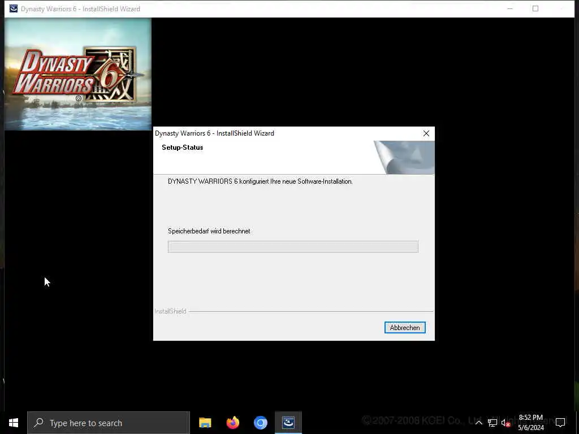The width and height of the screenshot is (579, 434).
Task: Click 'DYNASTY WARRIORS 6 konfiguriert' message text
Action: click(260, 181)
